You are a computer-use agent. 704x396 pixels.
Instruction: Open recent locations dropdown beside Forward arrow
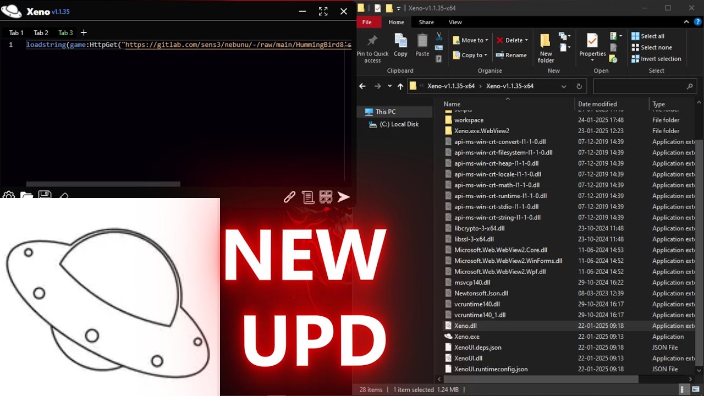pyautogui.click(x=389, y=86)
